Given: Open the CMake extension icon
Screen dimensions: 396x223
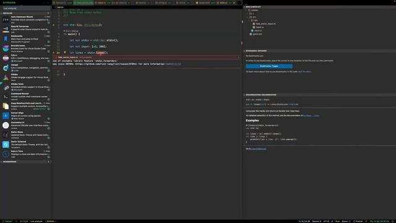Looking at the screenshot, I should 6,77.
